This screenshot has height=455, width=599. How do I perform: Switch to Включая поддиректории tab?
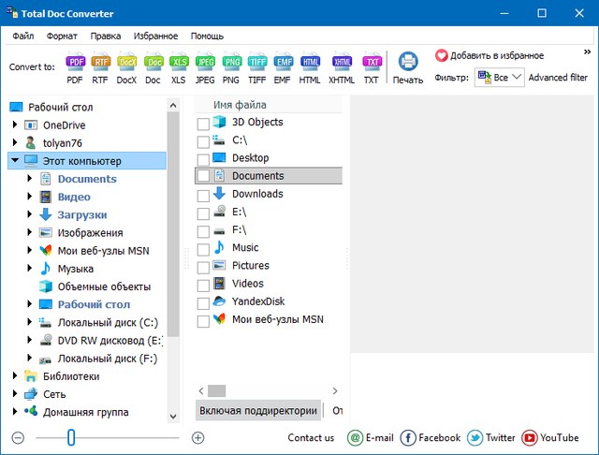(x=257, y=411)
